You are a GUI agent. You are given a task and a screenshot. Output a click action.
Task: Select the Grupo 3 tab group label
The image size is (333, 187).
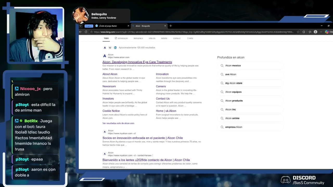(x=89, y=26)
